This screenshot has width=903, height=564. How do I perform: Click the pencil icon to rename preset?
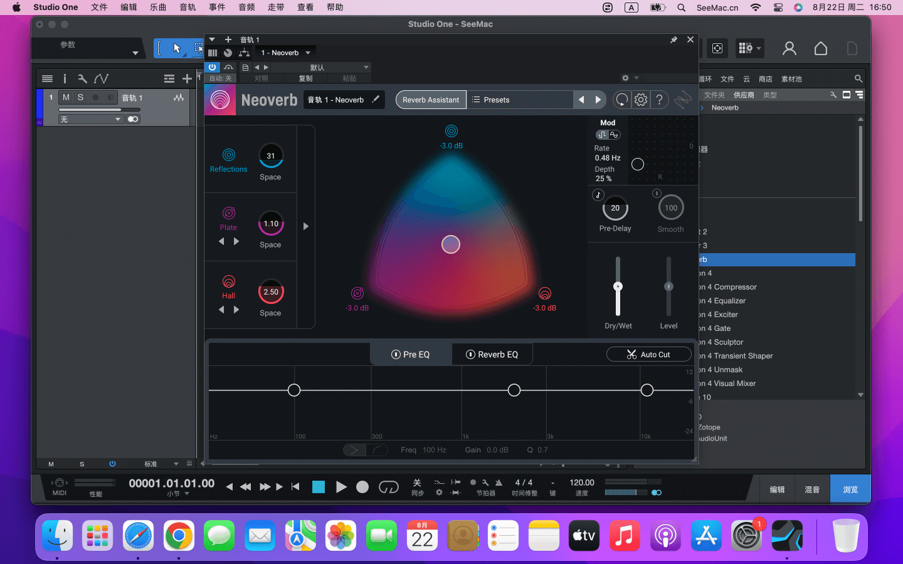coord(376,99)
